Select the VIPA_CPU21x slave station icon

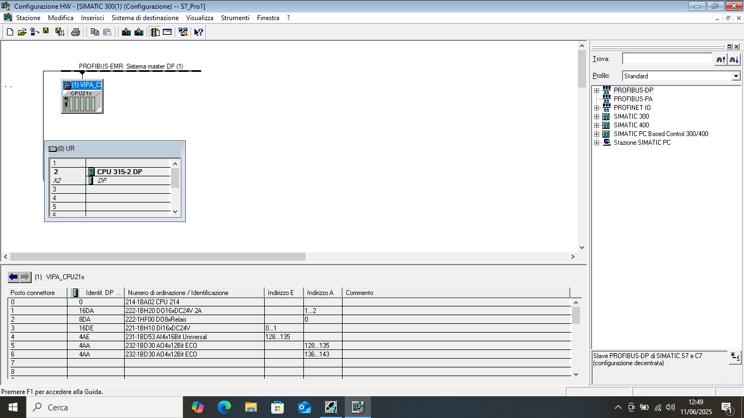(x=82, y=96)
